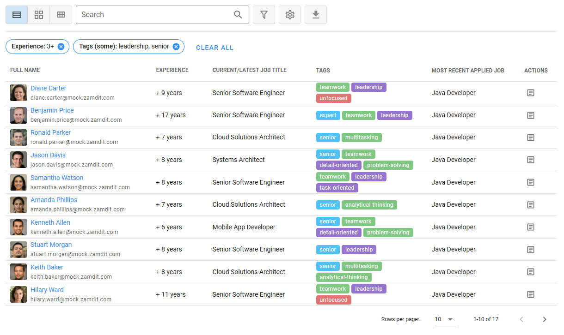The width and height of the screenshot is (564, 335).
Task: Open details action icon for Hilary Ward
Action: coord(531,294)
